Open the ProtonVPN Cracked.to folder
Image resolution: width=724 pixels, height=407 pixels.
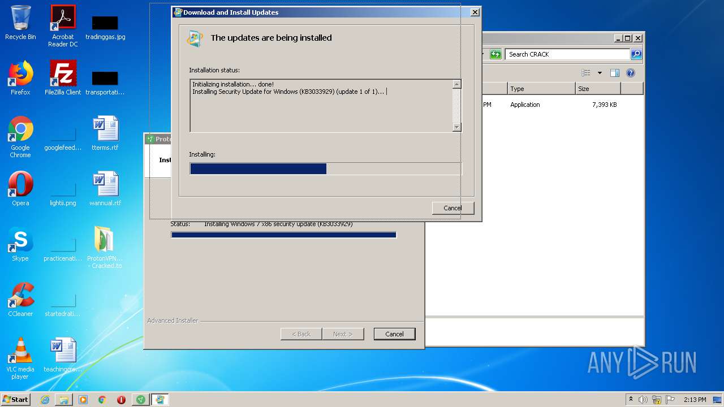point(105,248)
